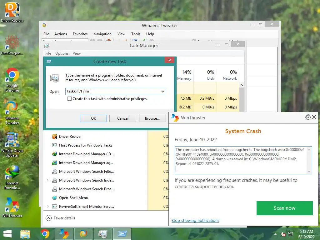Open Task Manager Options menu
This screenshot has width=320, height=240.
pos(62,53)
